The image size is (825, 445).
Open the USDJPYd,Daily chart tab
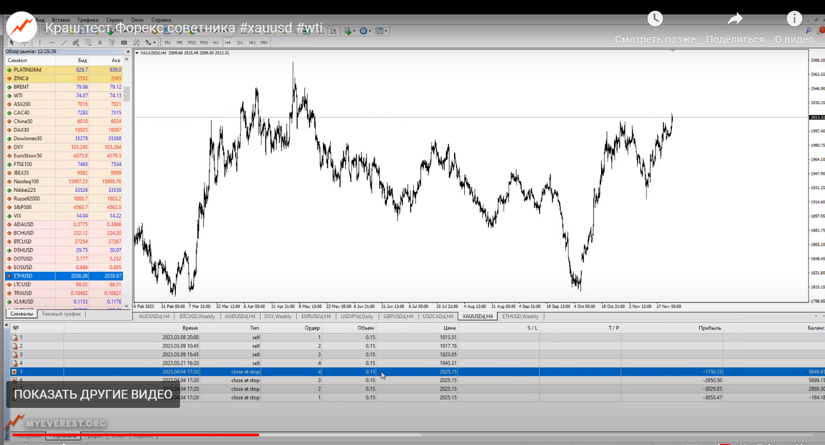coord(358,316)
